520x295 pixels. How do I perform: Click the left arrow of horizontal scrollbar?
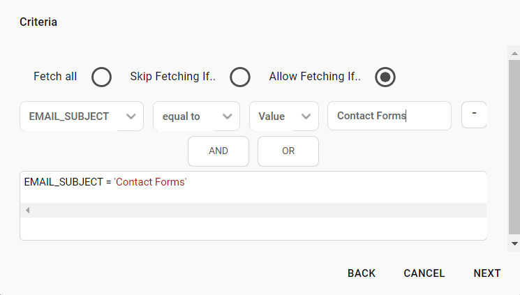28,210
